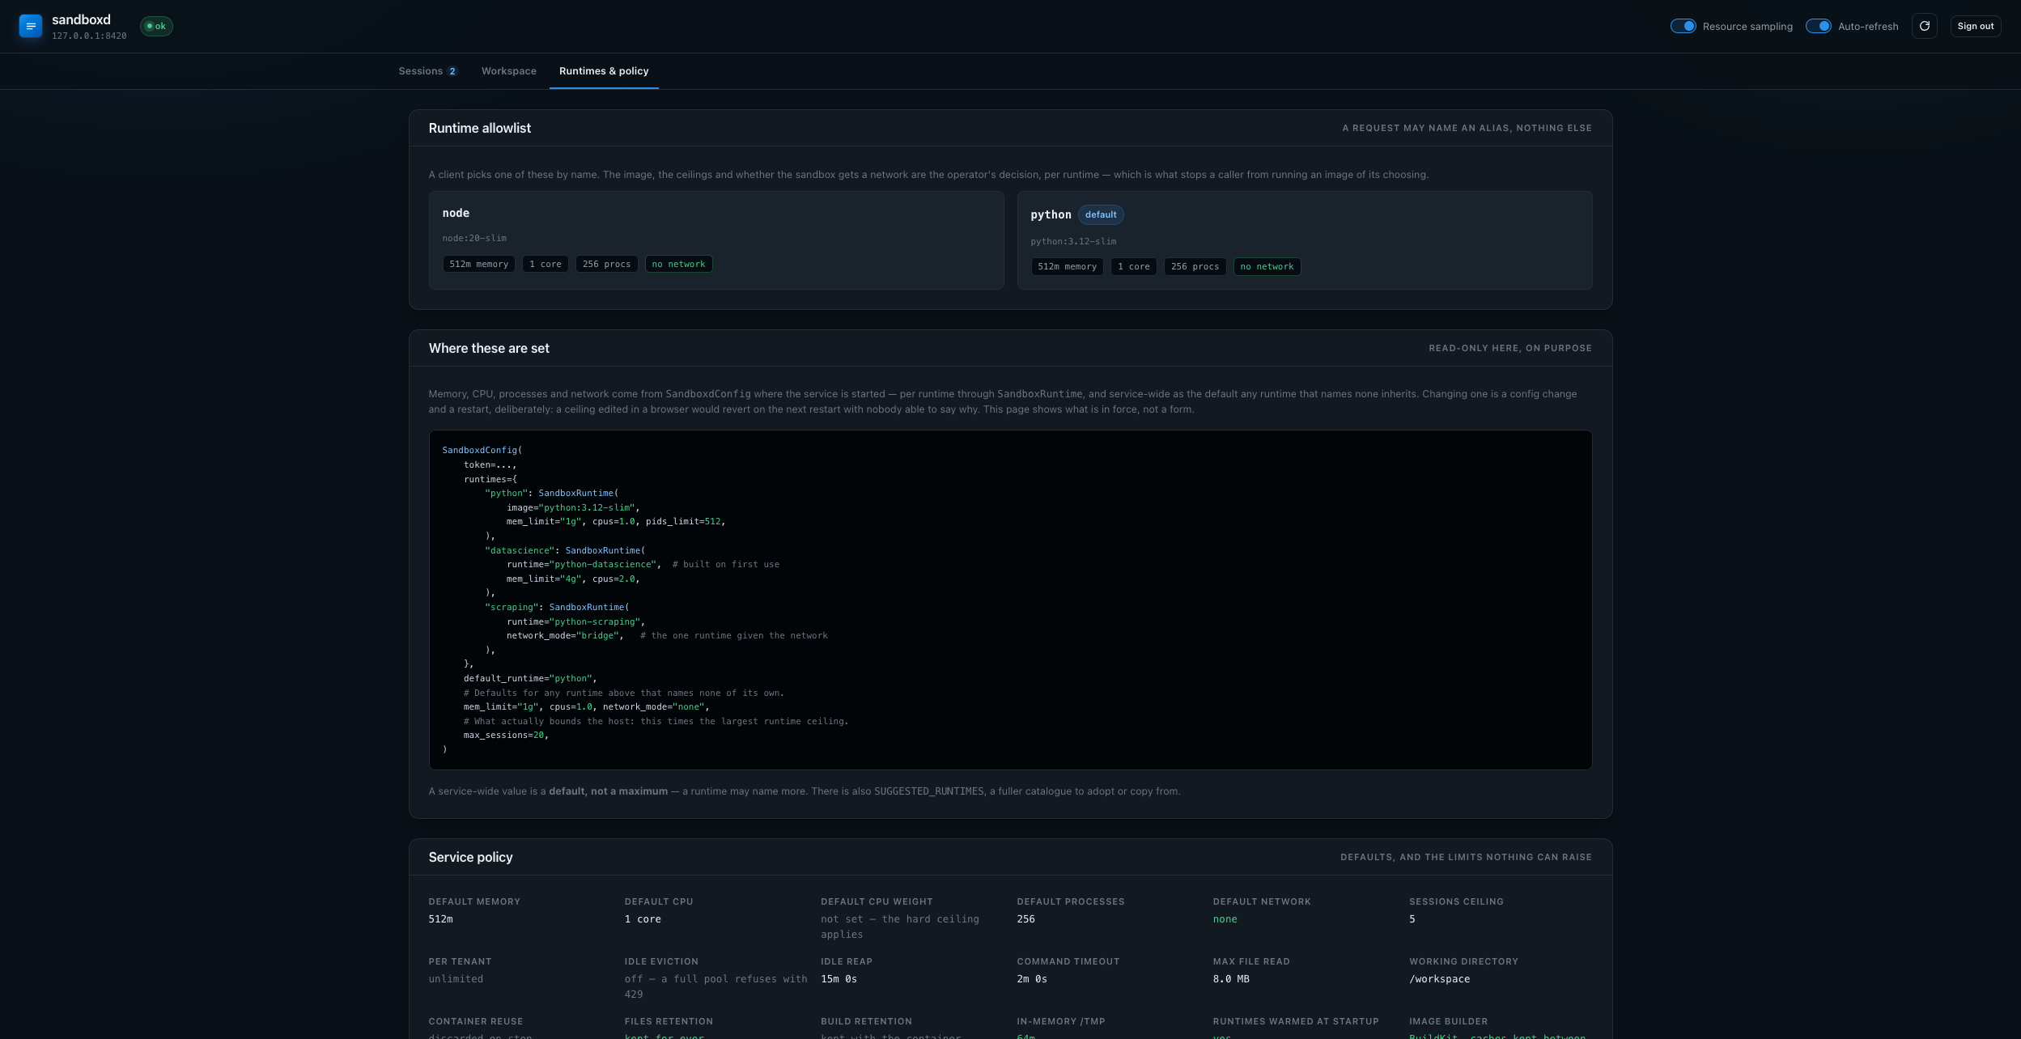Click the Default processes value 256
The height and width of the screenshot is (1039, 2021).
1025,919
